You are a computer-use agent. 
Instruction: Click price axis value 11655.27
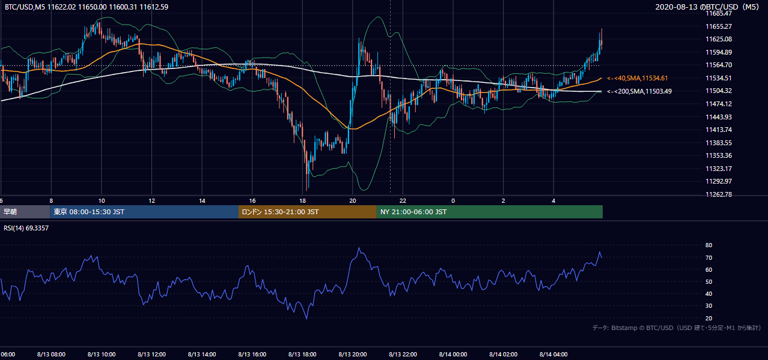click(x=719, y=26)
